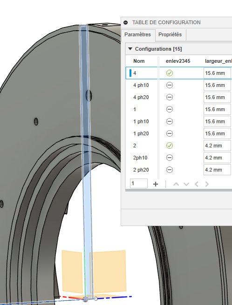Select configuration name 1 ph20
This screenshot has width=232, height=305.
pyautogui.click(x=141, y=133)
